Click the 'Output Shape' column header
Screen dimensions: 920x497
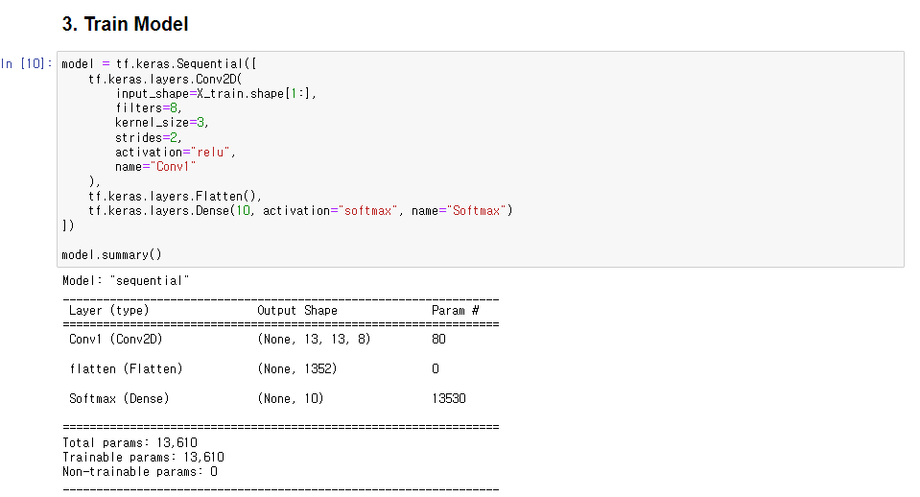tap(297, 310)
